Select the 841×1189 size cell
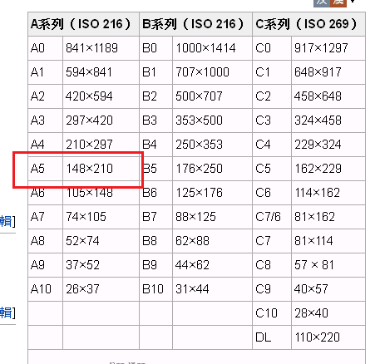The height and width of the screenshot is (364, 375). point(101,48)
